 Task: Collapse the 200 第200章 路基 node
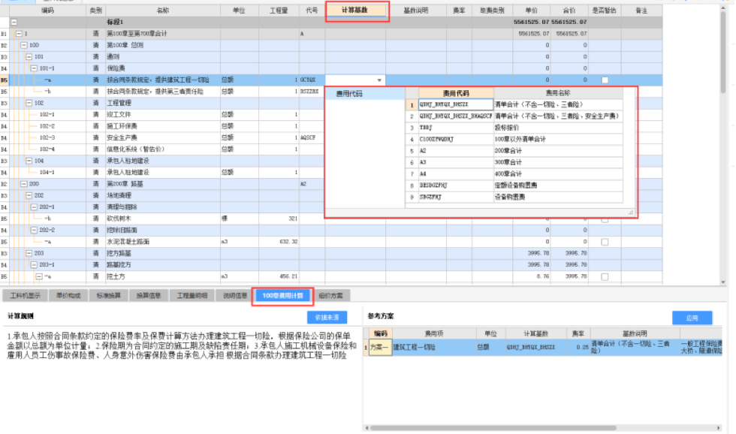(23, 184)
